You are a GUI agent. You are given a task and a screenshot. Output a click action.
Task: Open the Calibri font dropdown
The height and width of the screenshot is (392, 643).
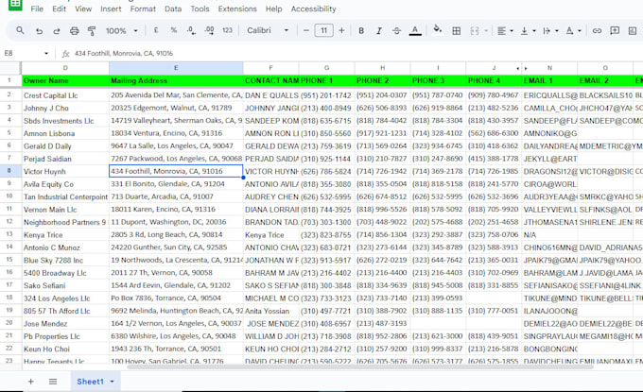click(x=268, y=30)
